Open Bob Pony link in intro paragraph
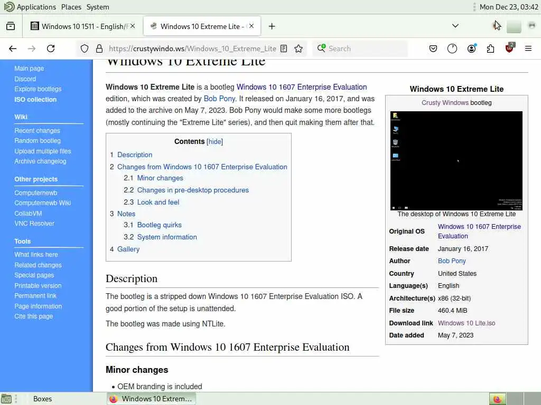 pyautogui.click(x=219, y=99)
